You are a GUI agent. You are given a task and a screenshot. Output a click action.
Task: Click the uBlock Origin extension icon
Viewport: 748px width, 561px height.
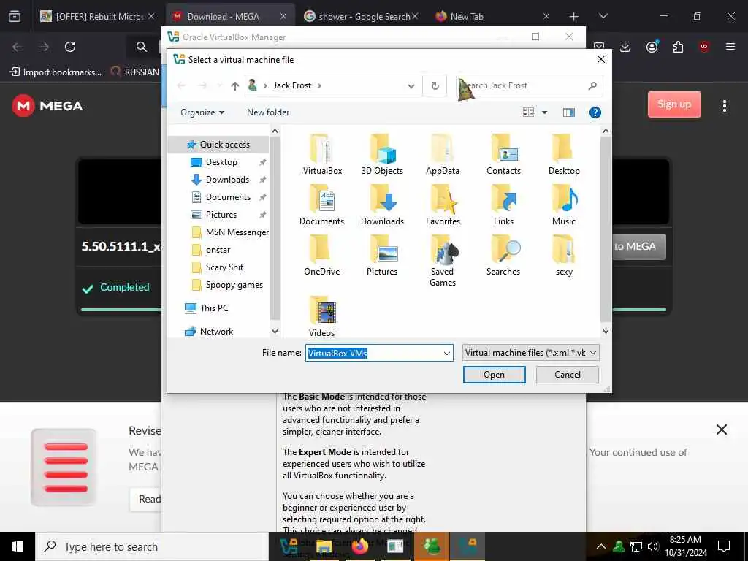(704, 47)
